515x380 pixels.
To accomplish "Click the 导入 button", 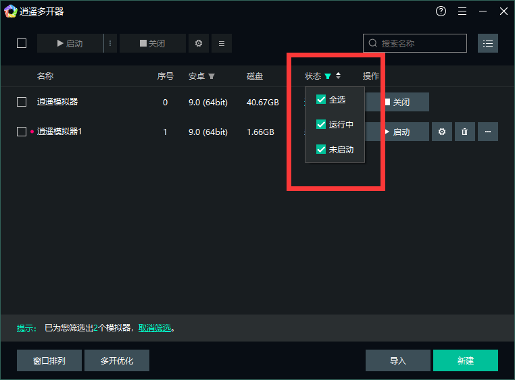I will (397, 360).
